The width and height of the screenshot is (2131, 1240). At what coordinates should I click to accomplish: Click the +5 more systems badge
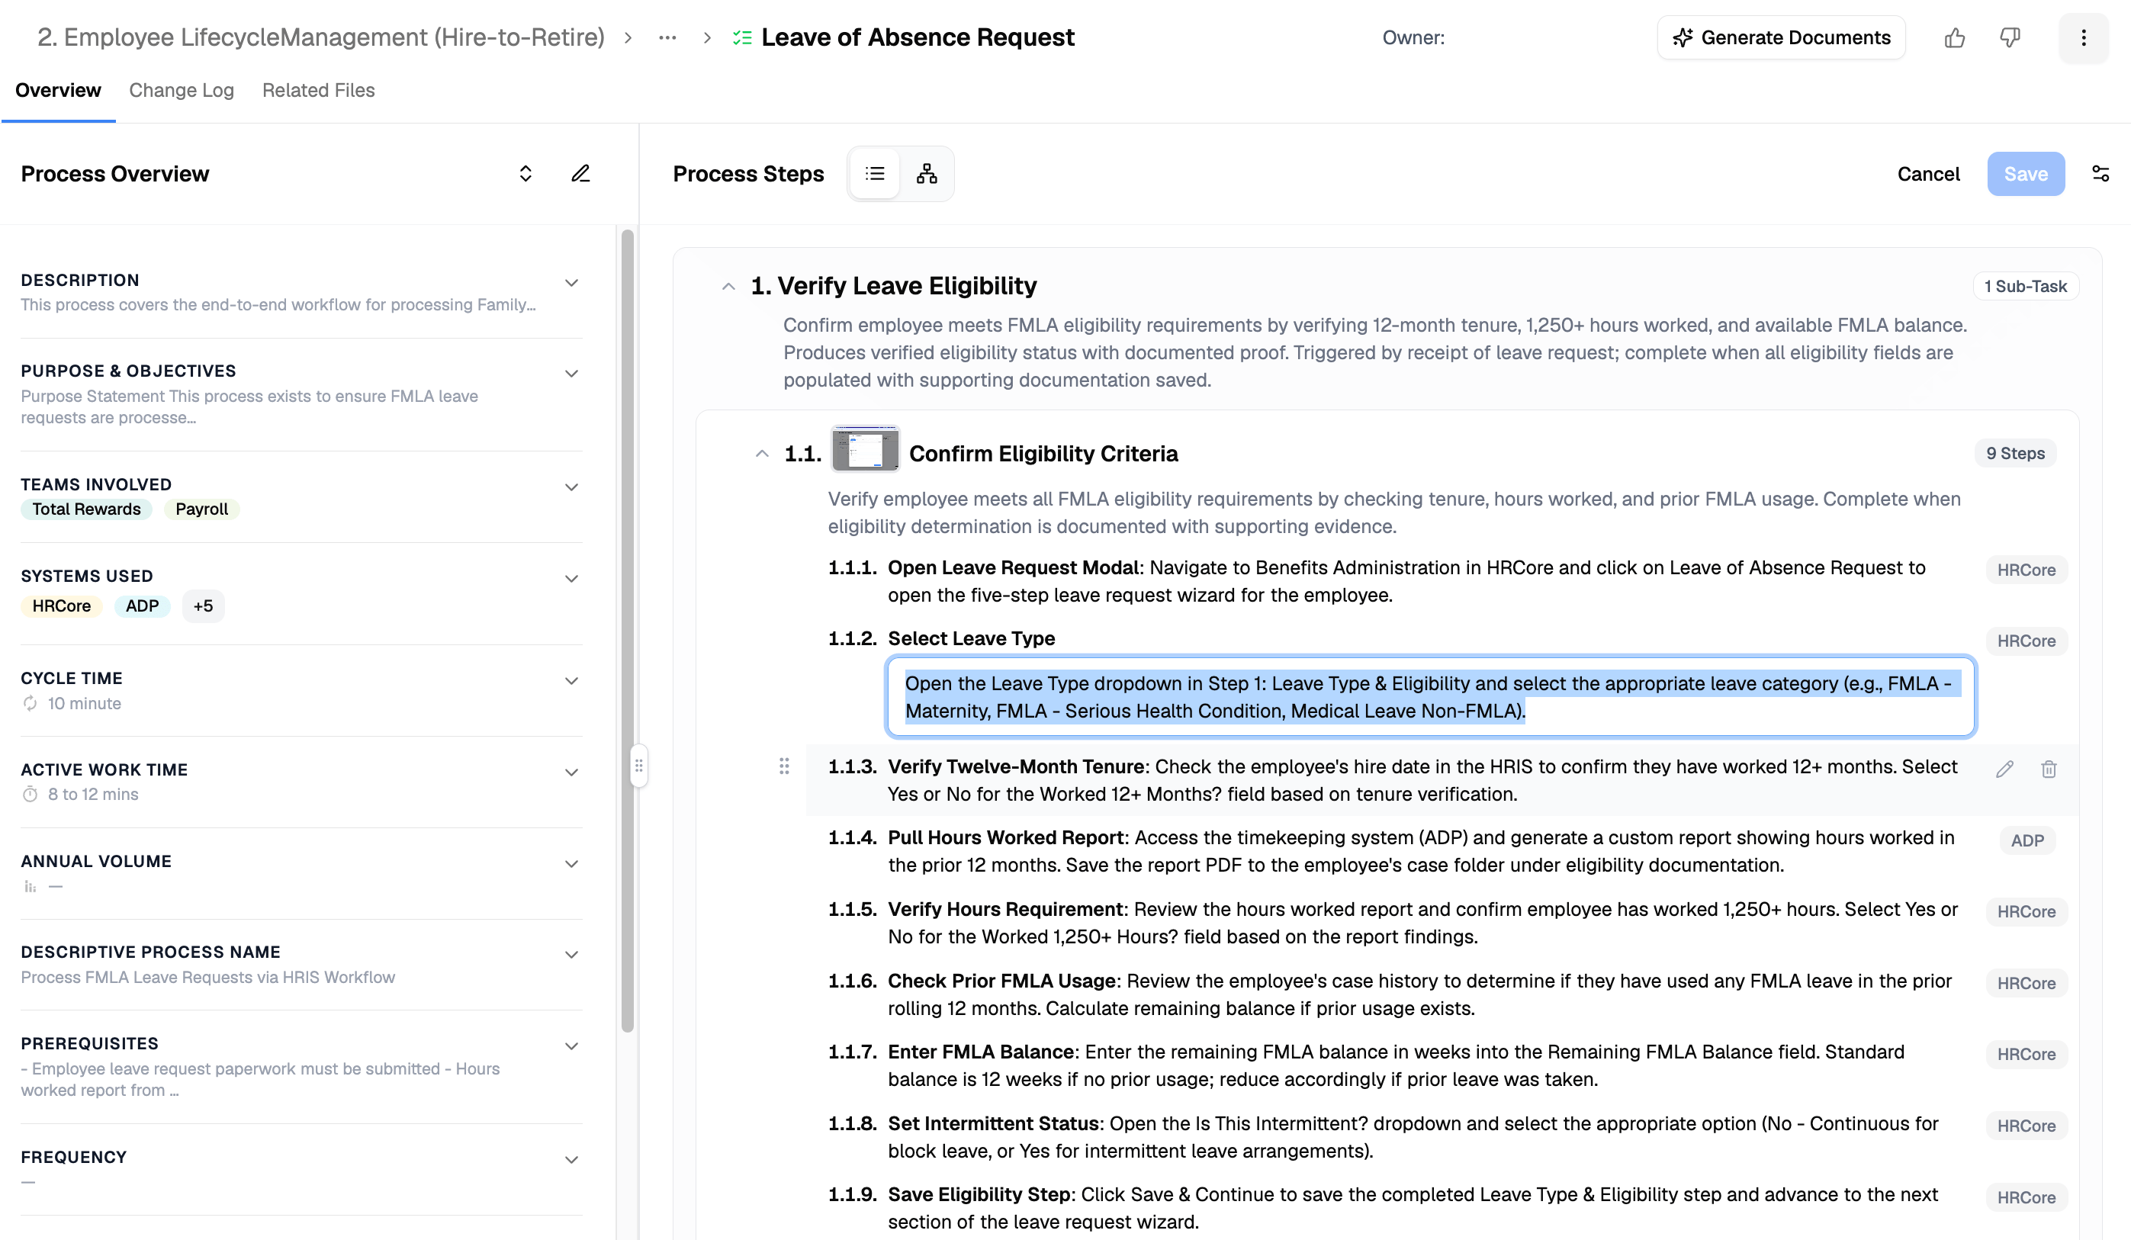click(203, 606)
